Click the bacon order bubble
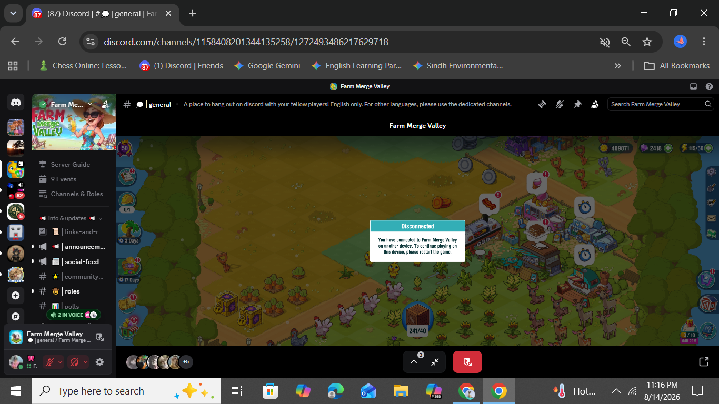719x404 pixels. tap(488, 204)
